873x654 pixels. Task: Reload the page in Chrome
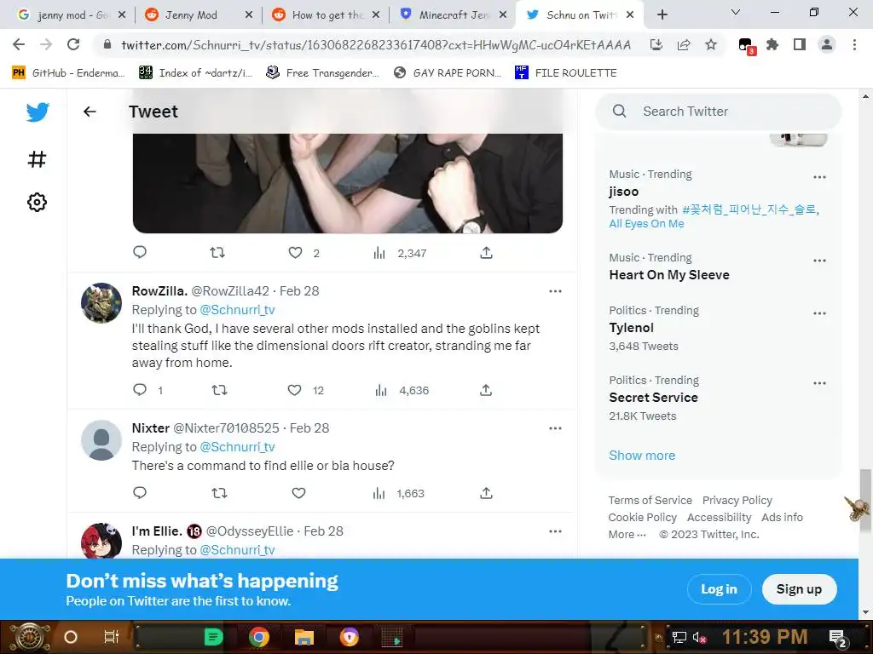(x=73, y=44)
